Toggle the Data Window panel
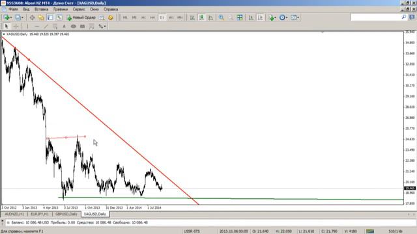The image size is (417, 234). point(41,18)
